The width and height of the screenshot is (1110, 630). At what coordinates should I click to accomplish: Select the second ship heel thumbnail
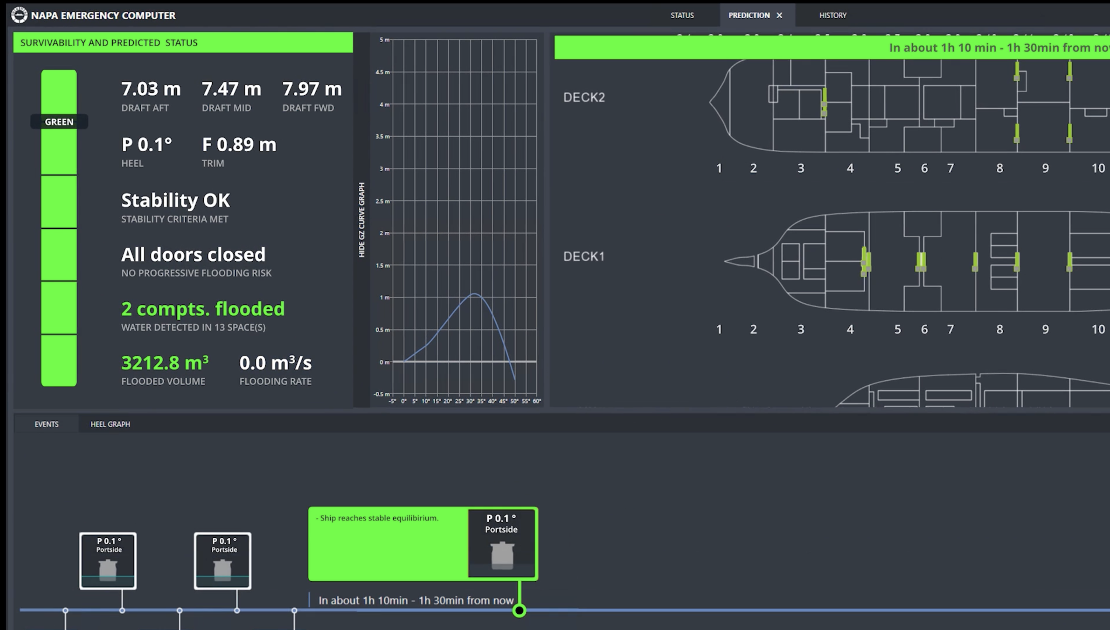point(222,561)
